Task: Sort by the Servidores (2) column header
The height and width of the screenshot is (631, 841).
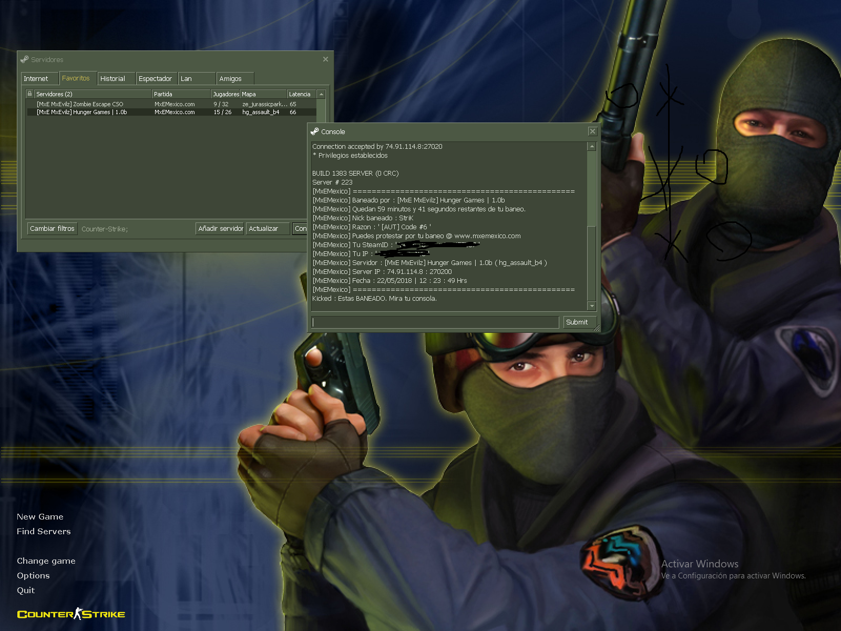Action: (93, 94)
